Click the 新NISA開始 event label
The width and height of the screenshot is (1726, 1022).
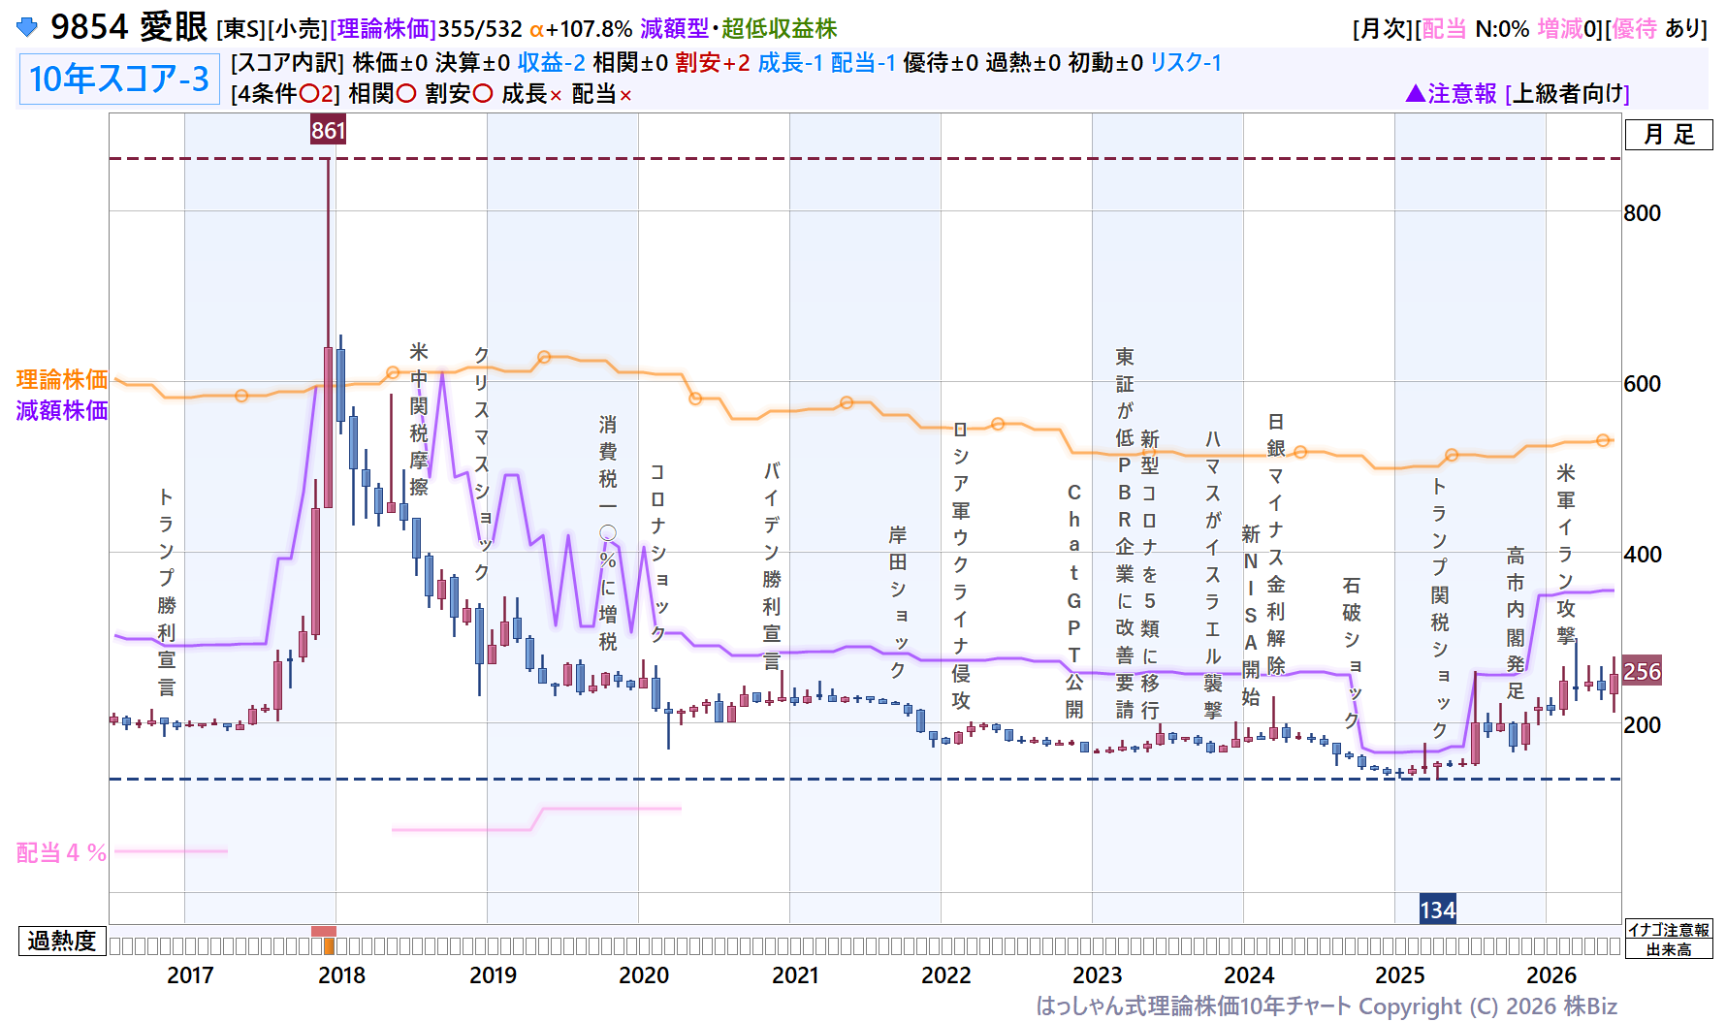coord(1250,615)
